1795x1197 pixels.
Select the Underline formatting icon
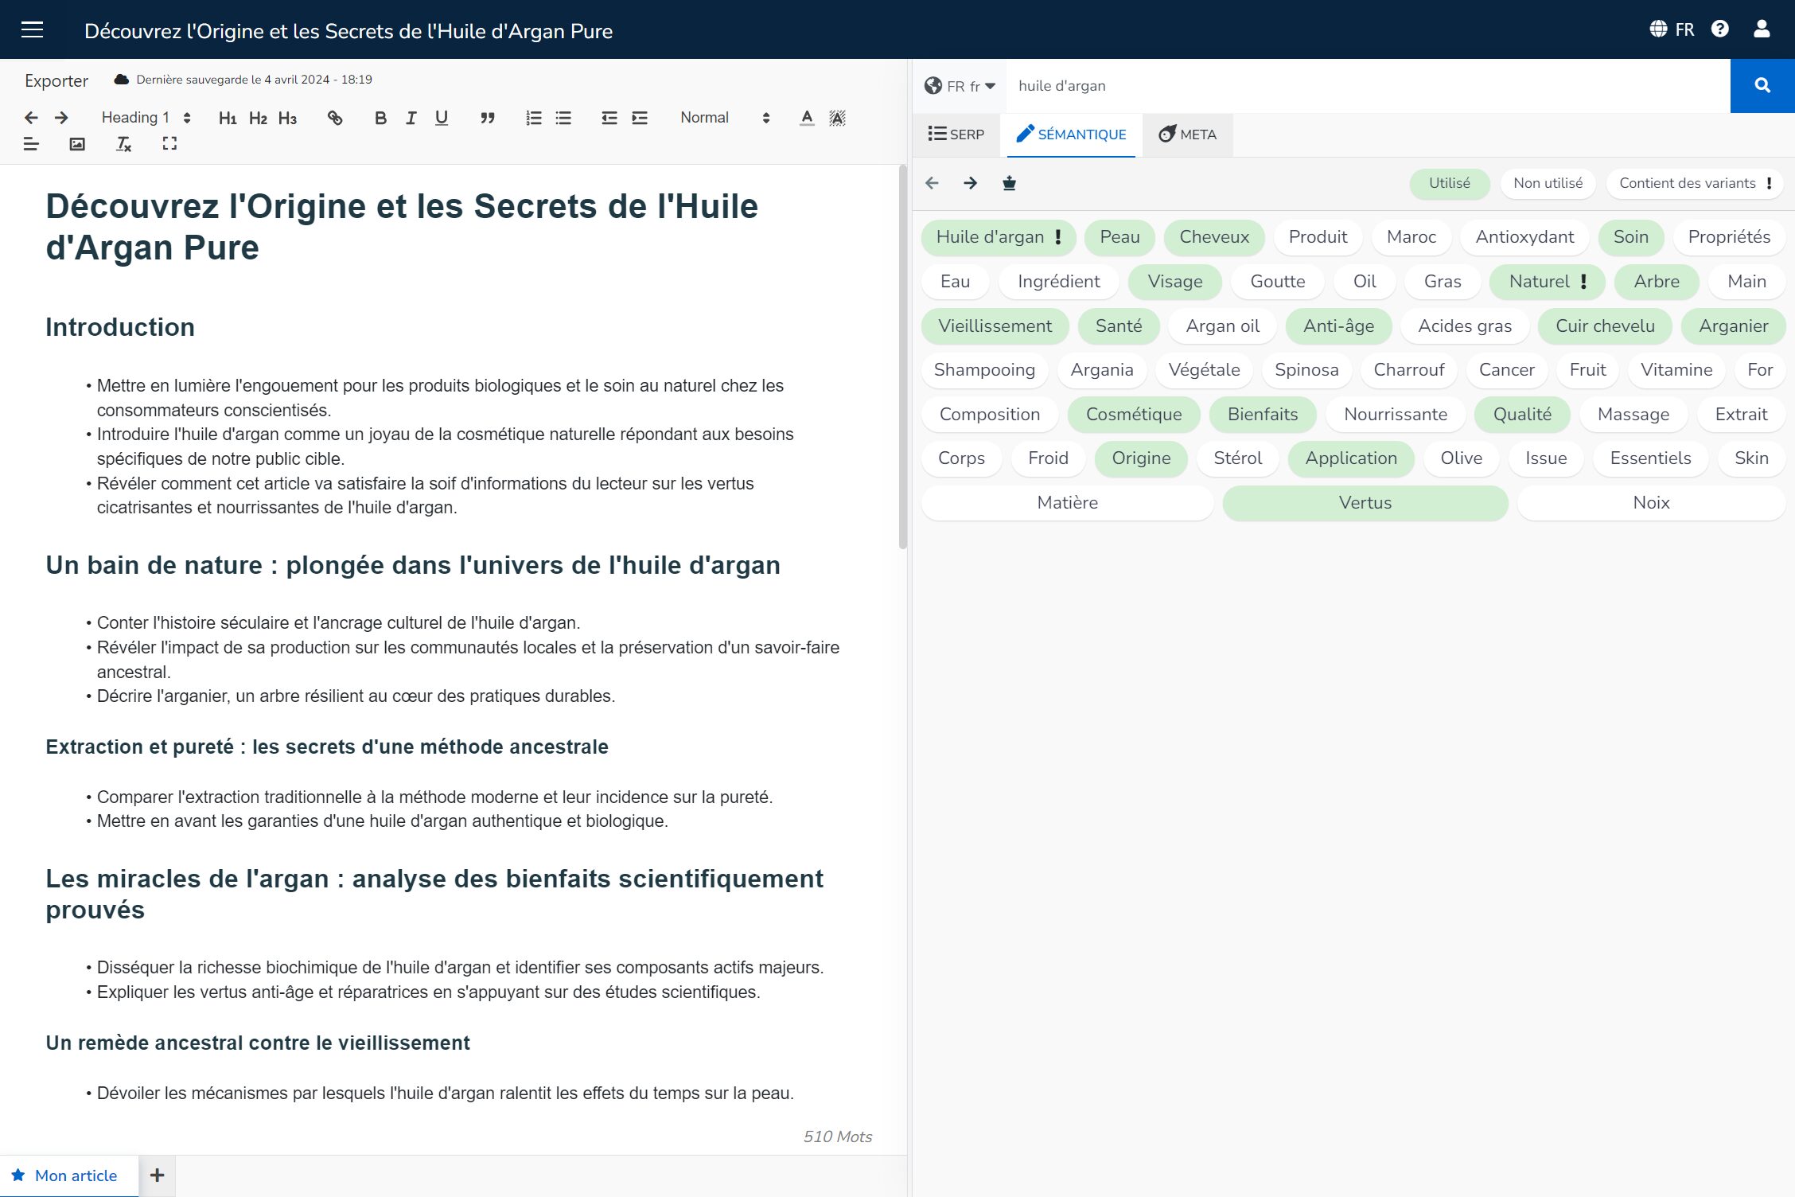441,119
